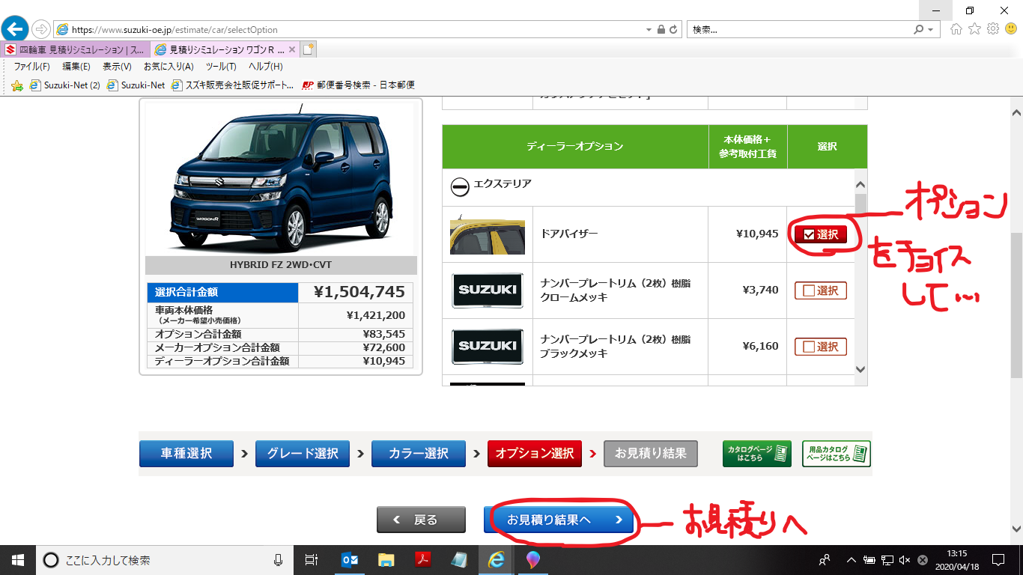This screenshot has height=575, width=1023.
Task: Click the browser forward arrow
Action: point(40,29)
